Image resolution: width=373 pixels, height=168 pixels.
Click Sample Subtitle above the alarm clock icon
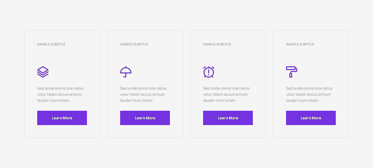point(217,44)
